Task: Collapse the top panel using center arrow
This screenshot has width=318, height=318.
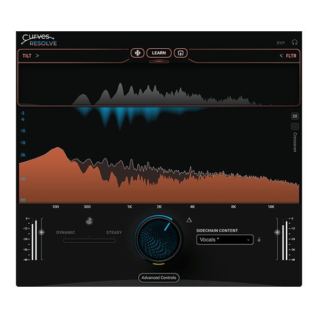Action: coord(159,61)
